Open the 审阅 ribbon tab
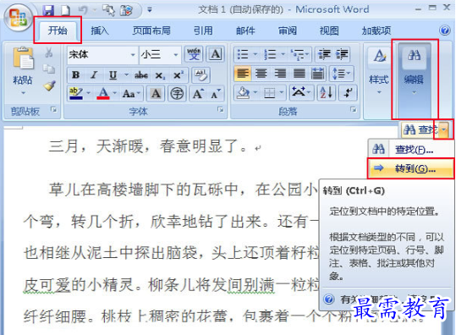This screenshot has height=335, width=456. pos(288,30)
